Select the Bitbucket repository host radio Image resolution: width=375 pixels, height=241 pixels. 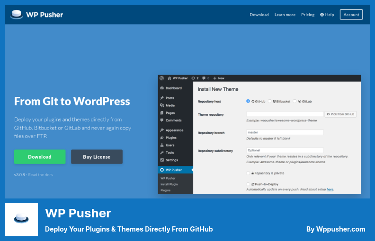coord(270,101)
